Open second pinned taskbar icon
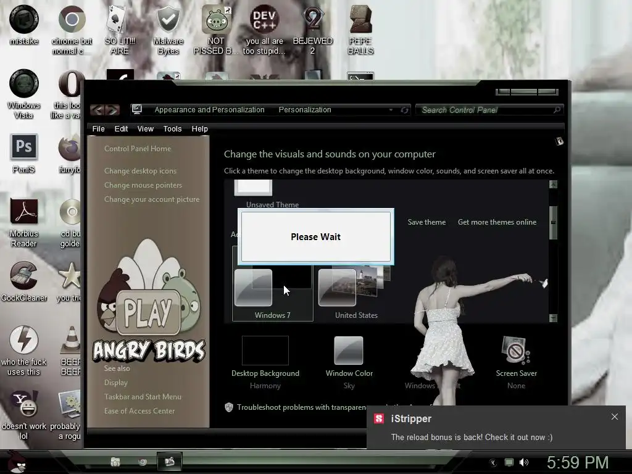 (143, 462)
